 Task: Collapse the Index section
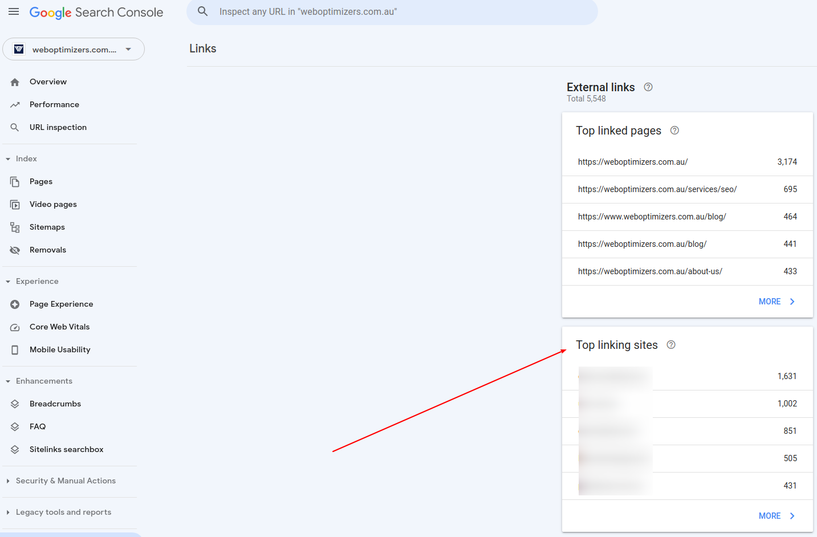tap(7, 158)
